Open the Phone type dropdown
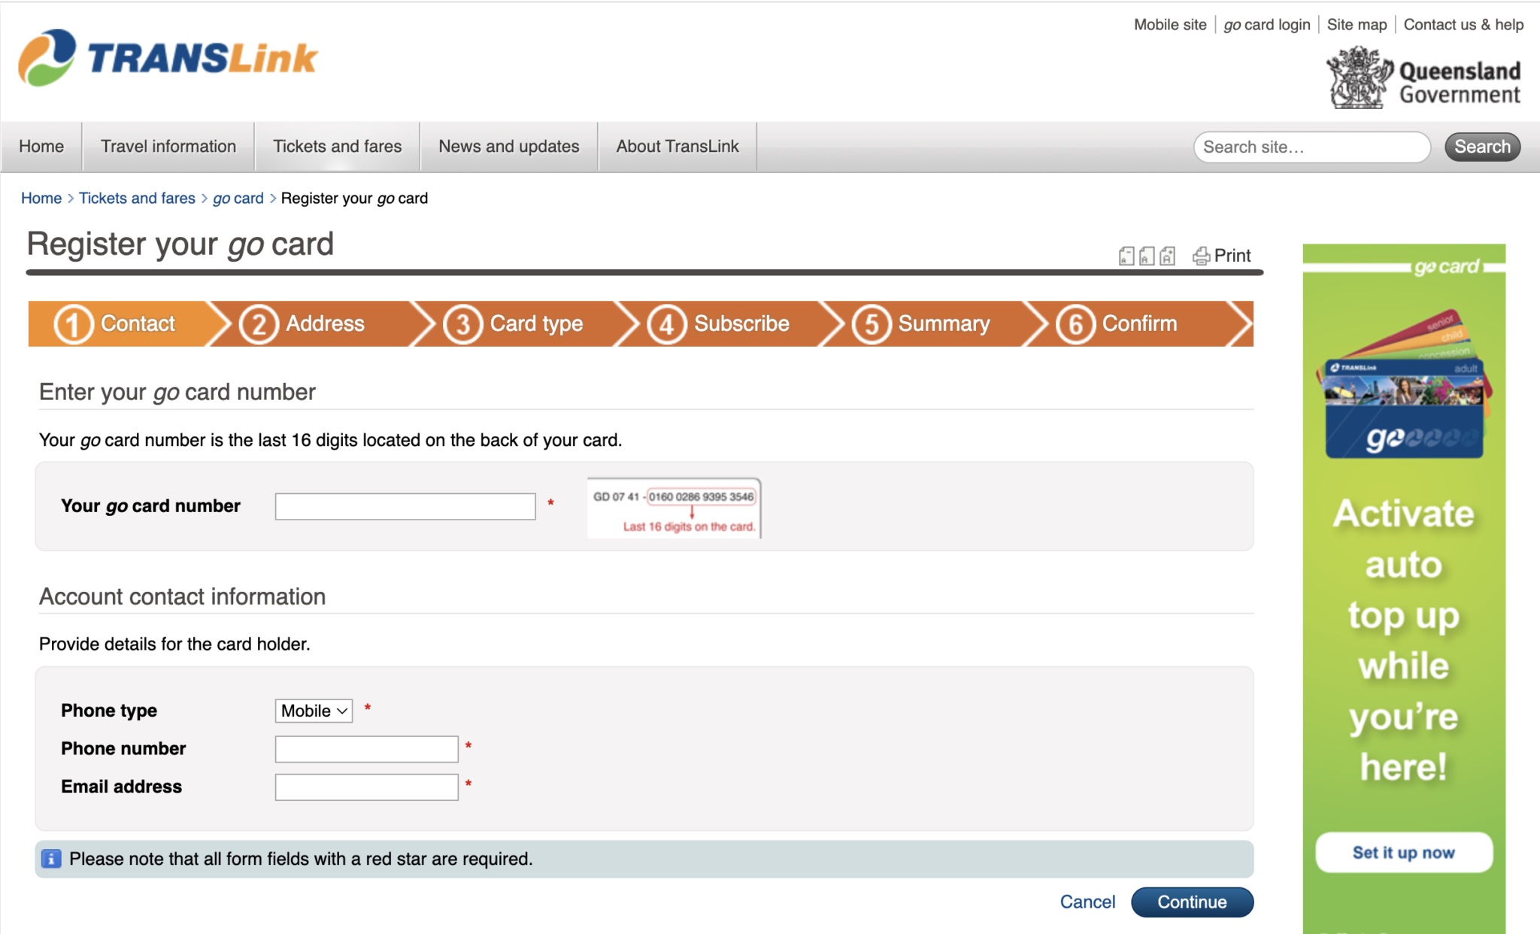The height and width of the screenshot is (934, 1540). click(314, 711)
